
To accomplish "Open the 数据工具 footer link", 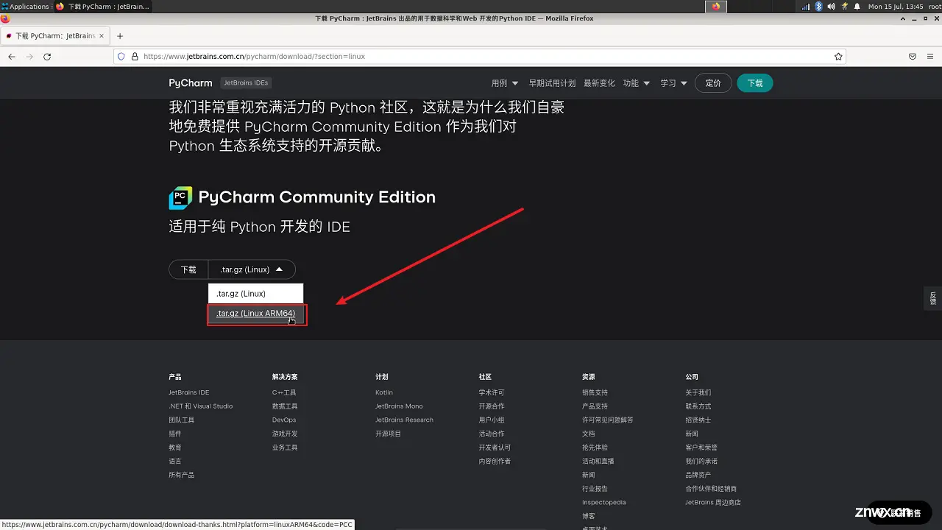I will coord(285,406).
